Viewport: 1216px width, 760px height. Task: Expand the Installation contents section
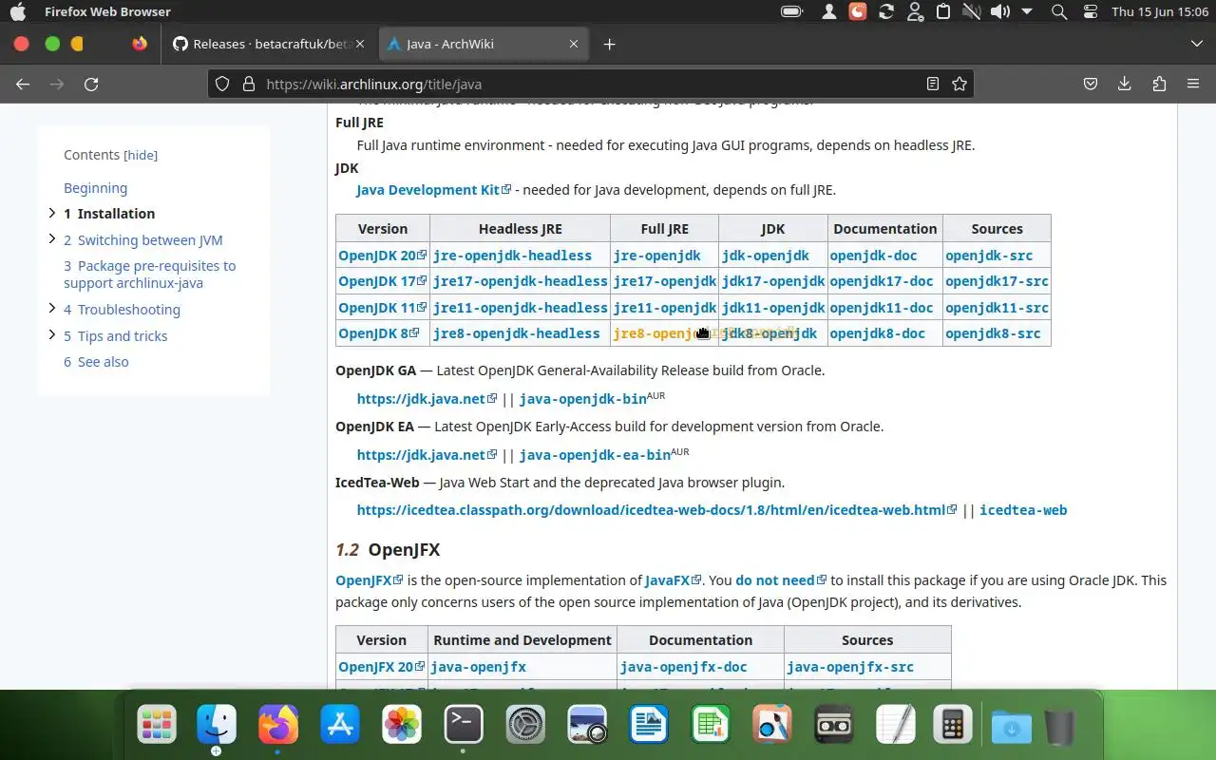[52, 213]
